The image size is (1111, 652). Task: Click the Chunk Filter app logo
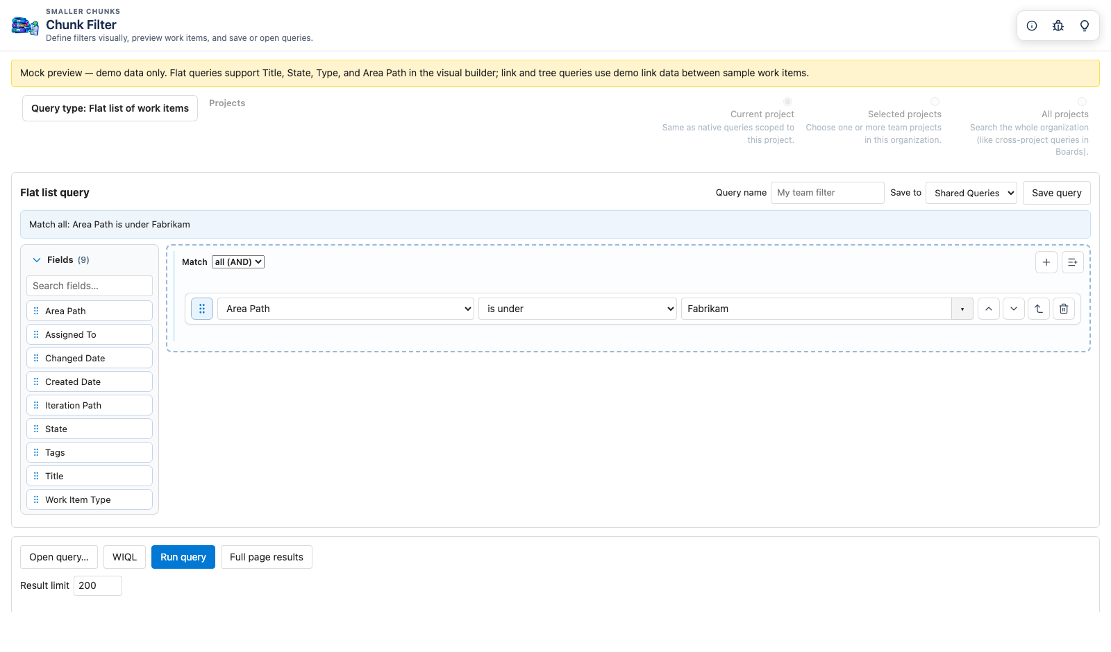point(25,26)
